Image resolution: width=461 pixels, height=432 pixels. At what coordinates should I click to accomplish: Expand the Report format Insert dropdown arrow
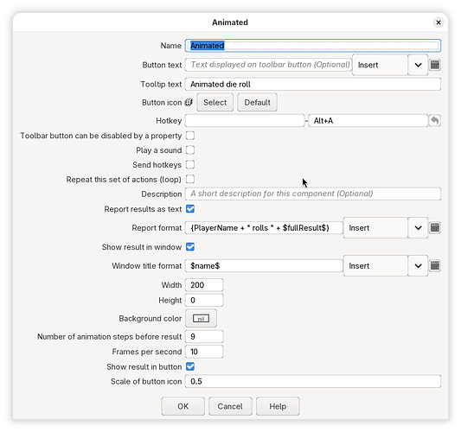point(418,228)
